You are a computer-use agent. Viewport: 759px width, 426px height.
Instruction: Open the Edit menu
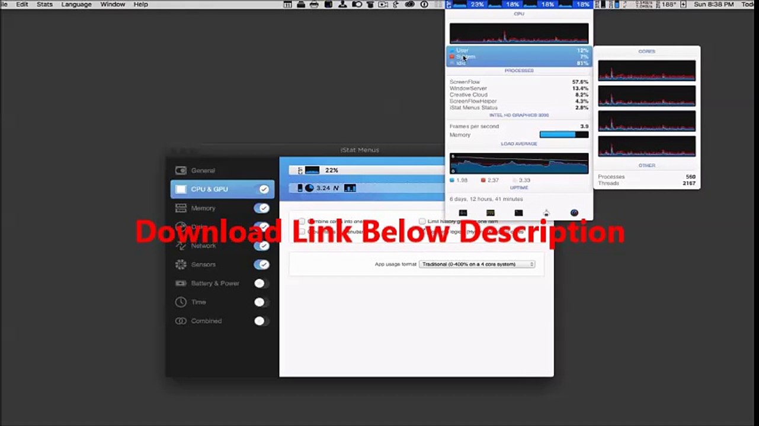coord(22,4)
